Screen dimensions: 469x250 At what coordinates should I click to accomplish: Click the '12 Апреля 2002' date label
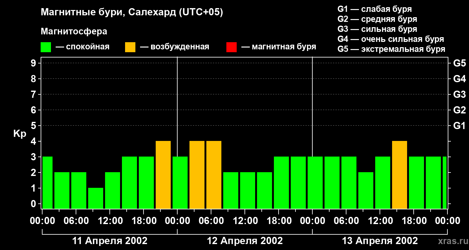click(x=245, y=241)
